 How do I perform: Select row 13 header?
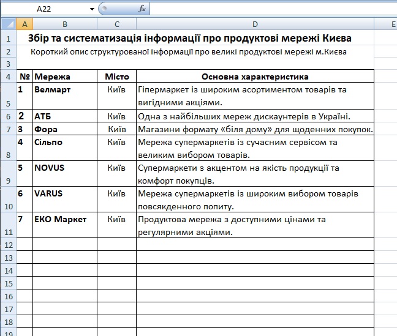click(9, 258)
